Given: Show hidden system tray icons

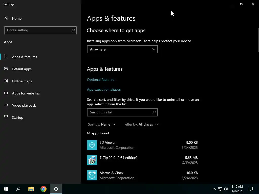Looking at the screenshot, I should pos(214,189).
